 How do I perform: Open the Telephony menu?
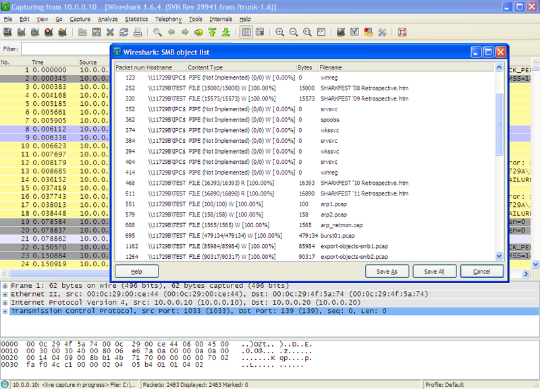pyautogui.click(x=168, y=20)
